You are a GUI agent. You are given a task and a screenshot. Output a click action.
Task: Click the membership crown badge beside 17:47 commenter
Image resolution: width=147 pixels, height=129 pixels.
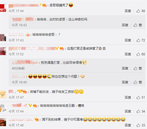click(x=25, y=92)
